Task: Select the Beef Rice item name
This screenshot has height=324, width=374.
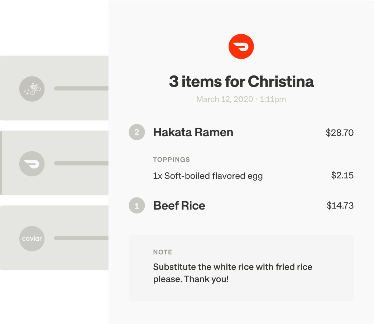Action: click(179, 206)
